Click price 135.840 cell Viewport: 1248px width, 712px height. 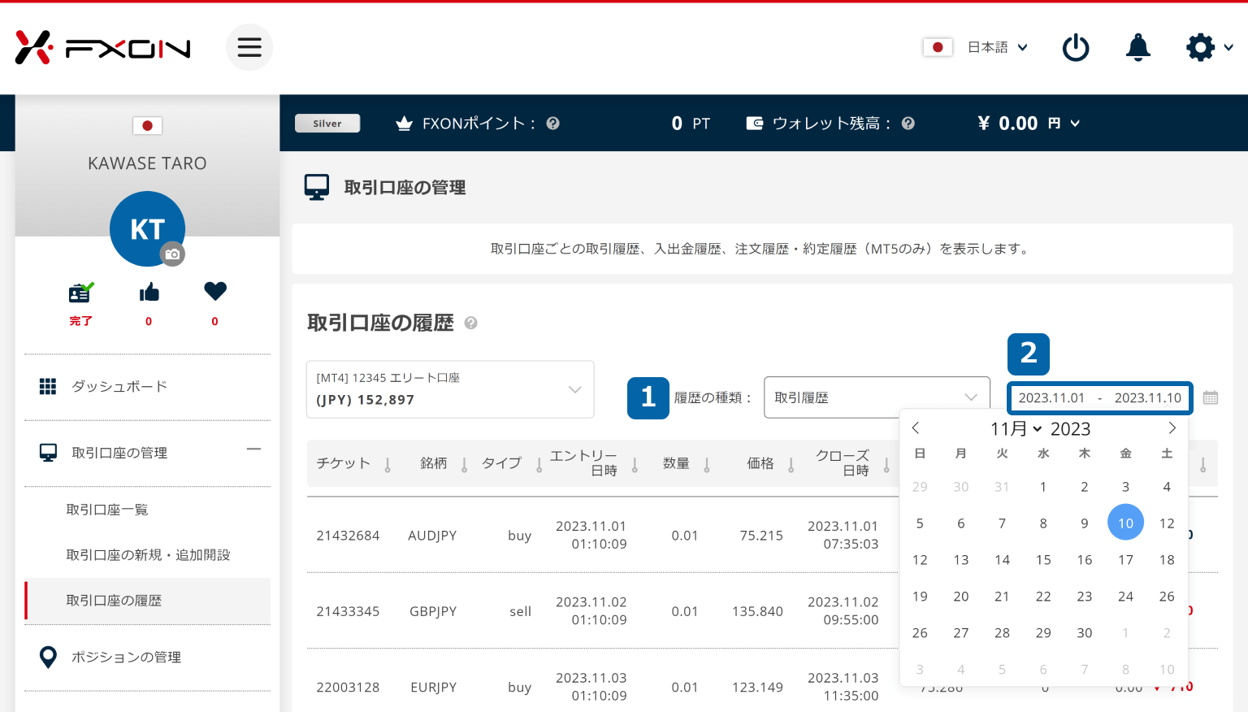(757, 611)
